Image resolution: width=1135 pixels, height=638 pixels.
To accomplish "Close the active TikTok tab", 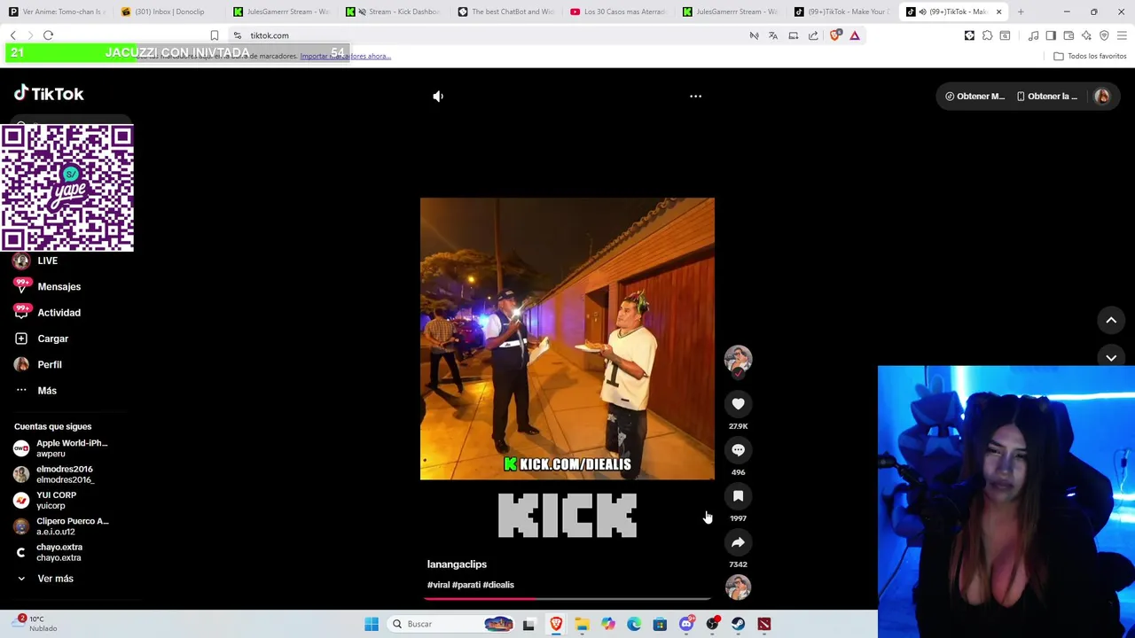I will coord(998,12).
